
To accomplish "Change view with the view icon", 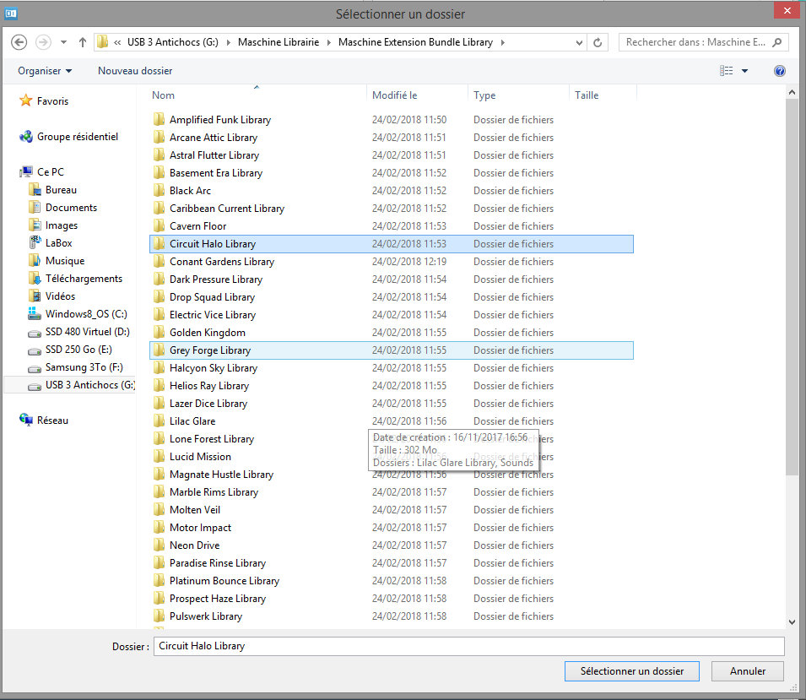I will pyautogui.click(x=726, y=71).
